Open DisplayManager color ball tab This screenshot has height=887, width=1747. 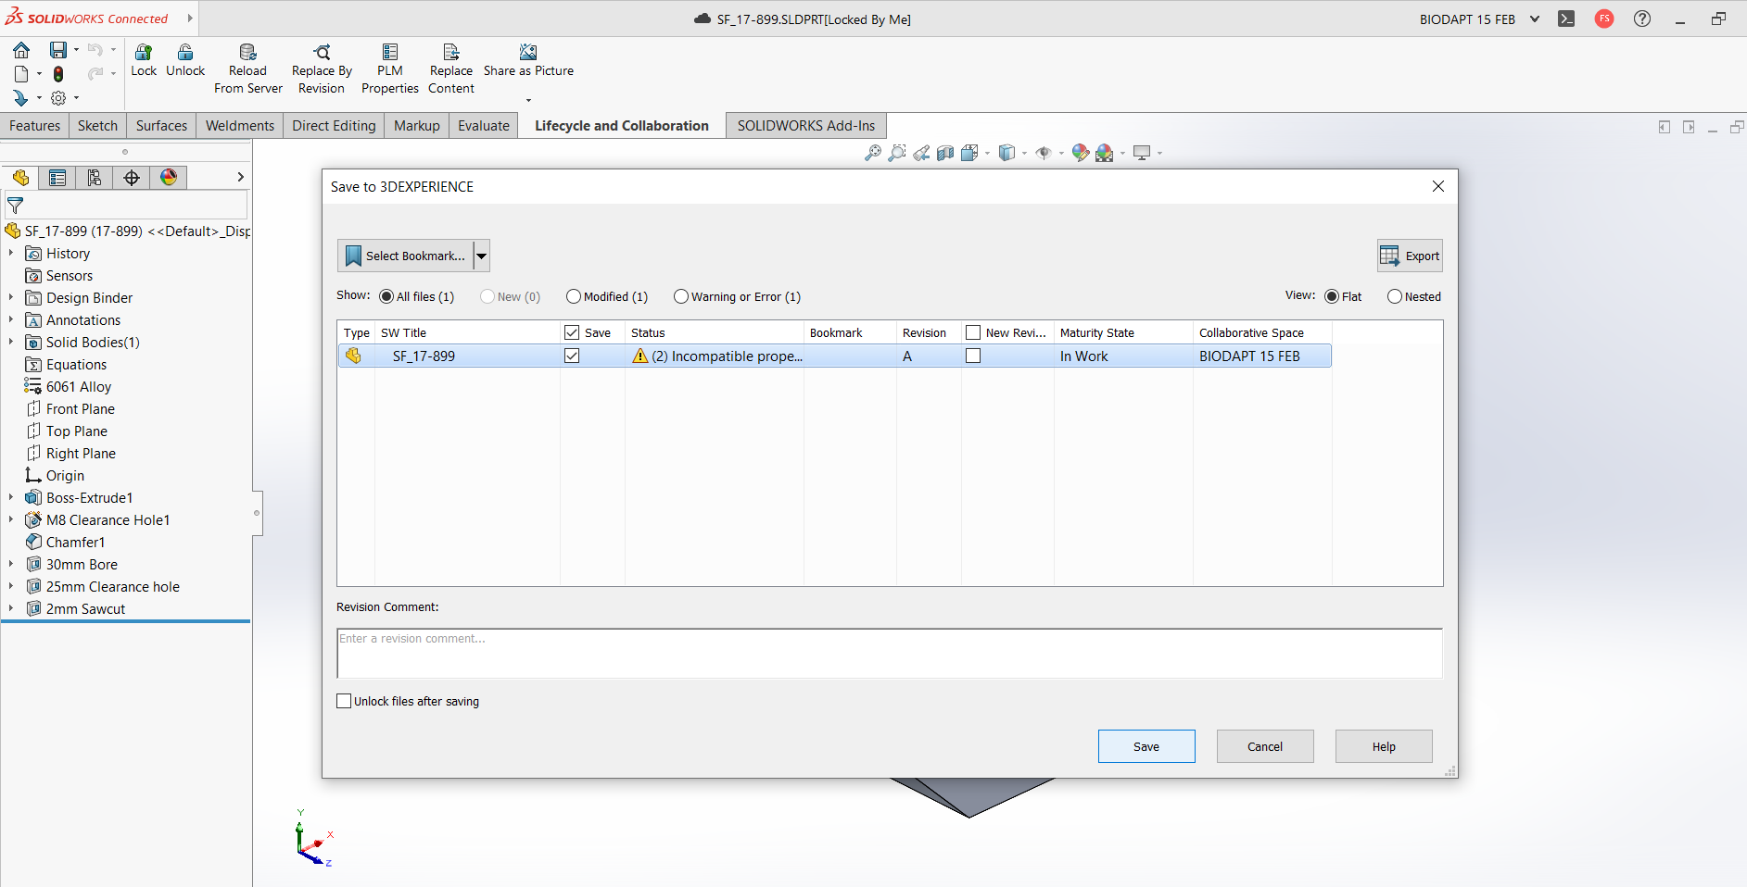pos(169,178)
